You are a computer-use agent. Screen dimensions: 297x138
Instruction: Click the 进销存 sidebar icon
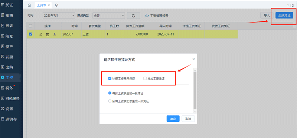3,119
